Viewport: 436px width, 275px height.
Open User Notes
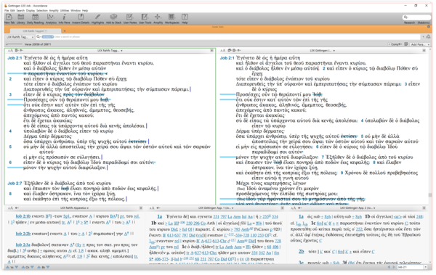pos(130,19)
